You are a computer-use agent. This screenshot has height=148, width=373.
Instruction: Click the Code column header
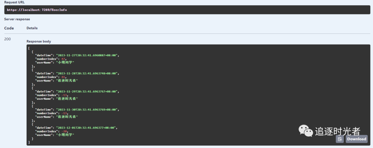(9, 28)
